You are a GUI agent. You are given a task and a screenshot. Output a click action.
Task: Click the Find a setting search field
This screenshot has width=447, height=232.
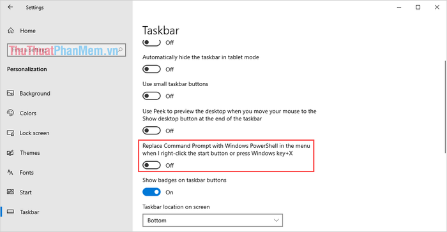click(x=66, y=50)
